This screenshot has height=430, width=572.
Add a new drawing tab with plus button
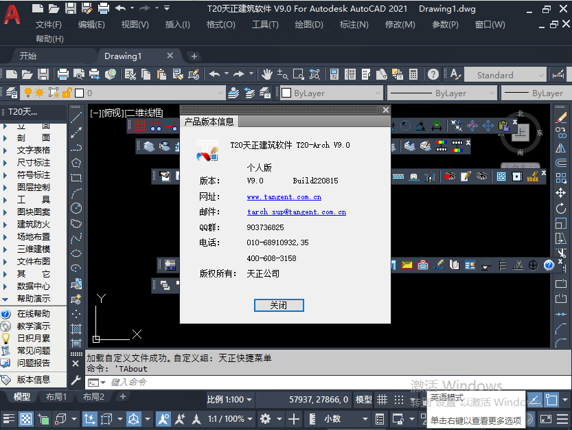pos(194,56)
